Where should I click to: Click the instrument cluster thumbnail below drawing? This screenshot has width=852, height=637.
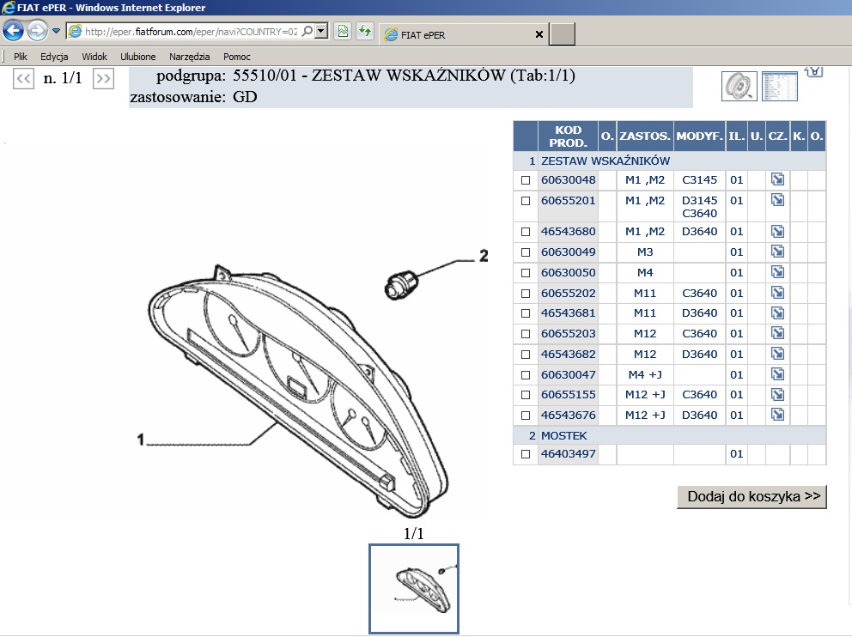(414, 588)
